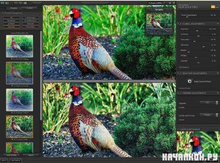Image resolution: width=220 pixels, height=163 pixels.
Task: Select the Special preset category
Action: click(30, 24)
